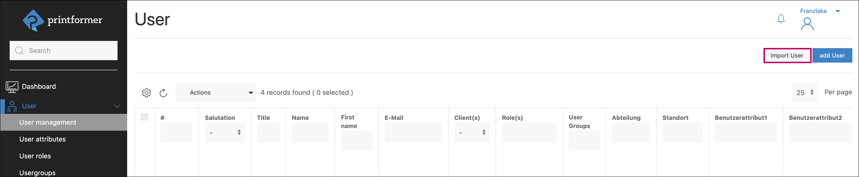The image size is (859, 177).
Task: Open notifications bell icon
Action: [x=781, y=19]
